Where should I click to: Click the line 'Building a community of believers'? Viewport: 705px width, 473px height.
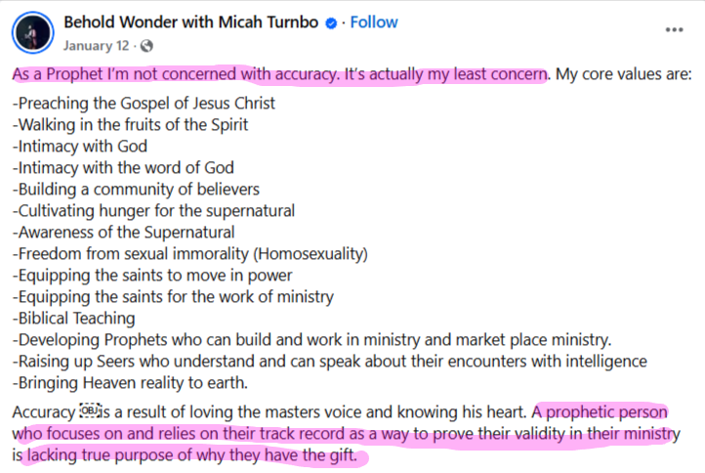136,190
